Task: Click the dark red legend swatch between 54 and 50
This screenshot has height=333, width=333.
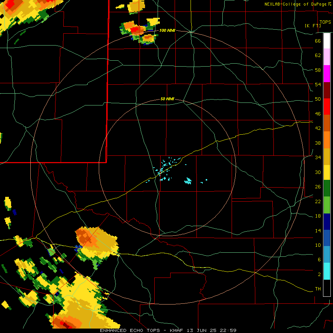Action: coord(327,90)
